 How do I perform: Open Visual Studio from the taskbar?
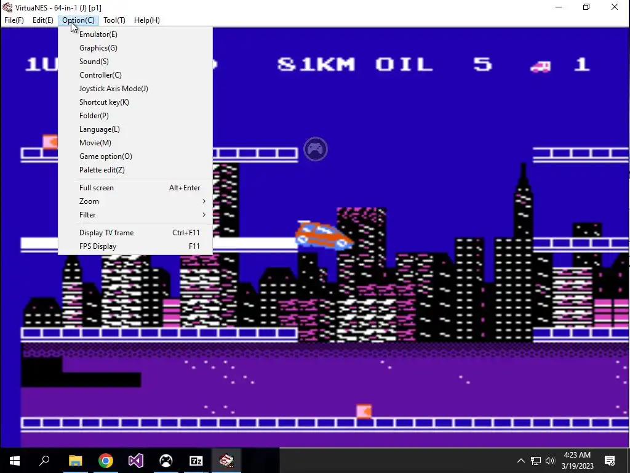[136, 461]
